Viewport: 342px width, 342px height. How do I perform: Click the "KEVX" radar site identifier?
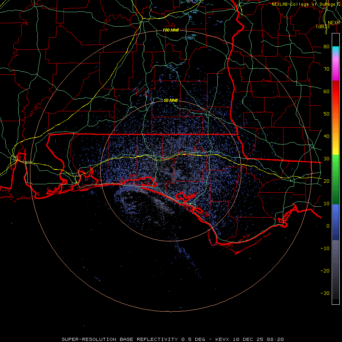tap(222, 339)
